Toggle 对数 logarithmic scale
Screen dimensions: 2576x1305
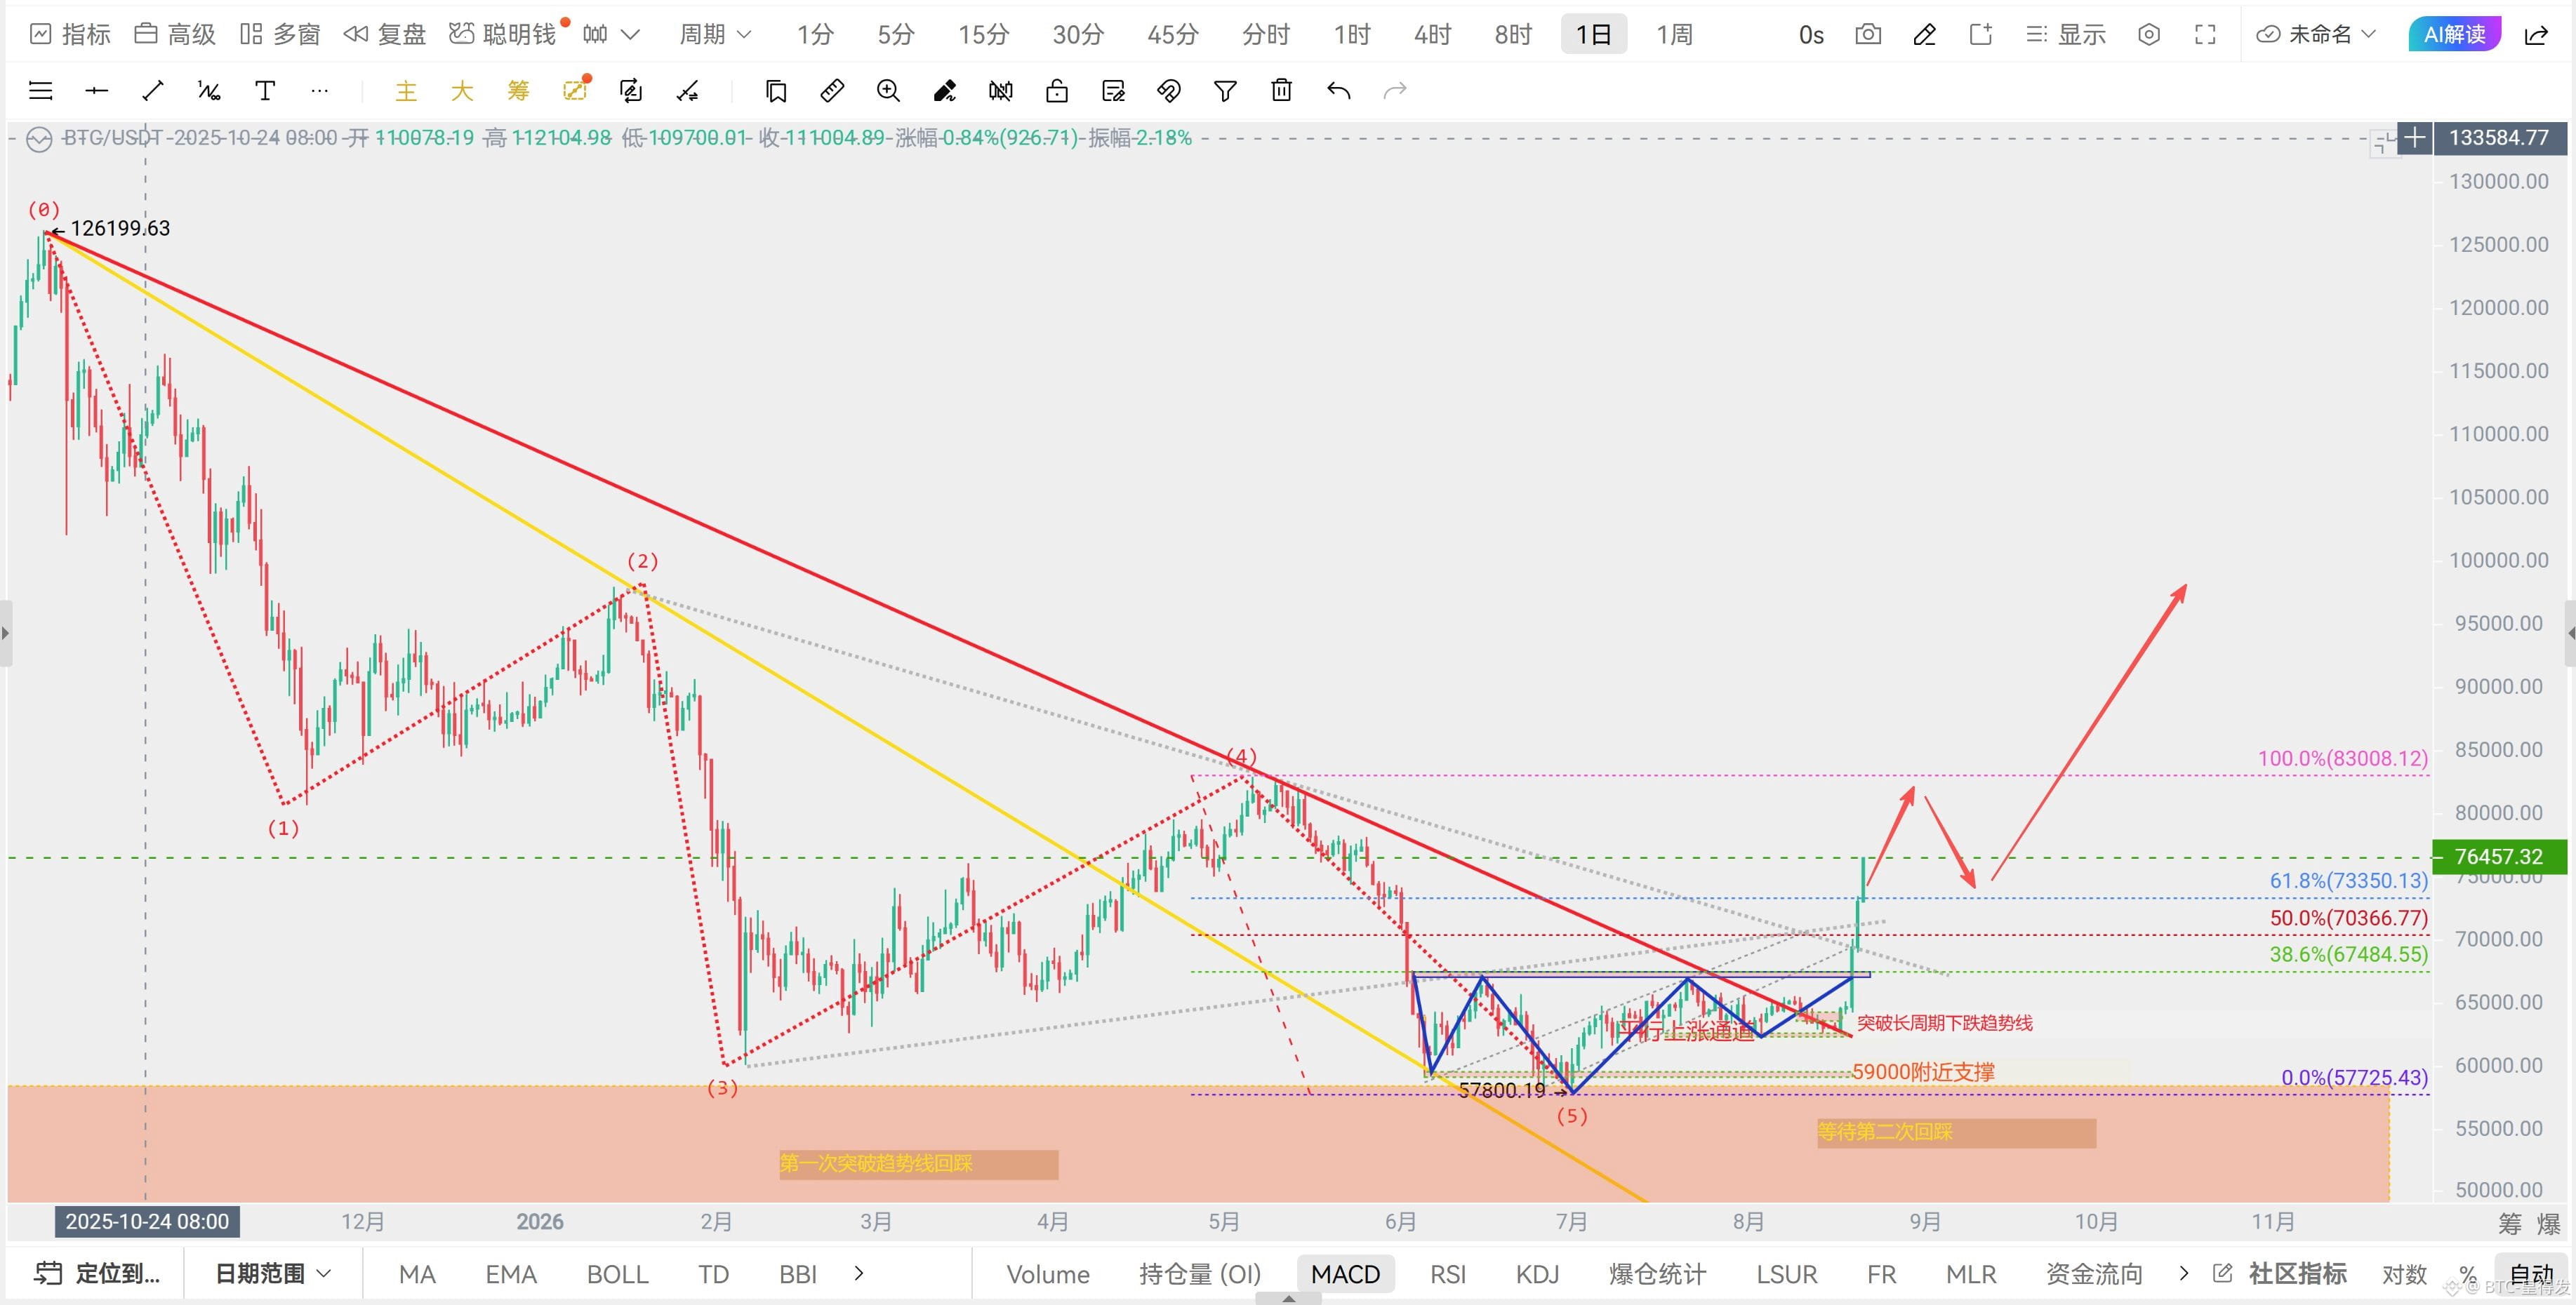click(2404, 1274)
